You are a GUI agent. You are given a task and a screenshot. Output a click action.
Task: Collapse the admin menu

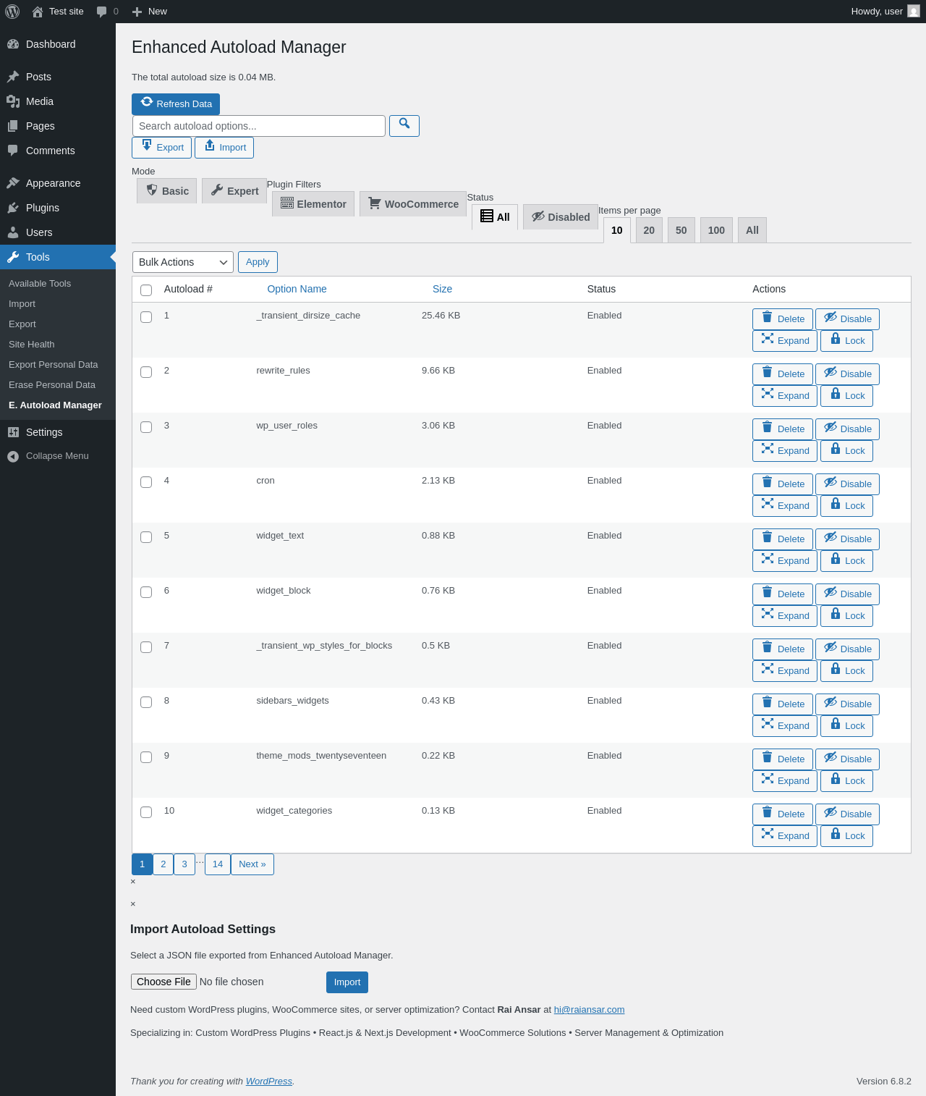[x=58, y=456]
